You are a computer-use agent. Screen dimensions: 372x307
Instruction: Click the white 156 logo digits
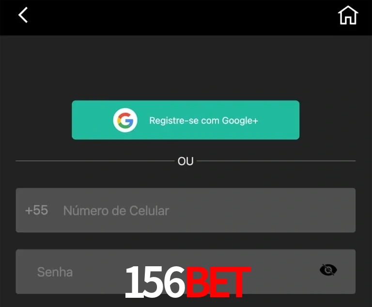click(155, 282)
